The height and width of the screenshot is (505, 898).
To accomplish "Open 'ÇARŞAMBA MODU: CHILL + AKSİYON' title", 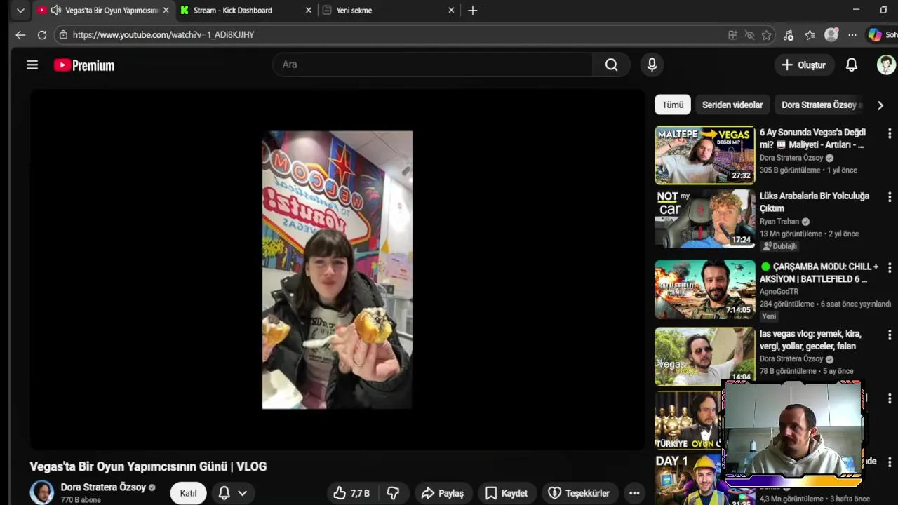I will click(x=819, y=273).
